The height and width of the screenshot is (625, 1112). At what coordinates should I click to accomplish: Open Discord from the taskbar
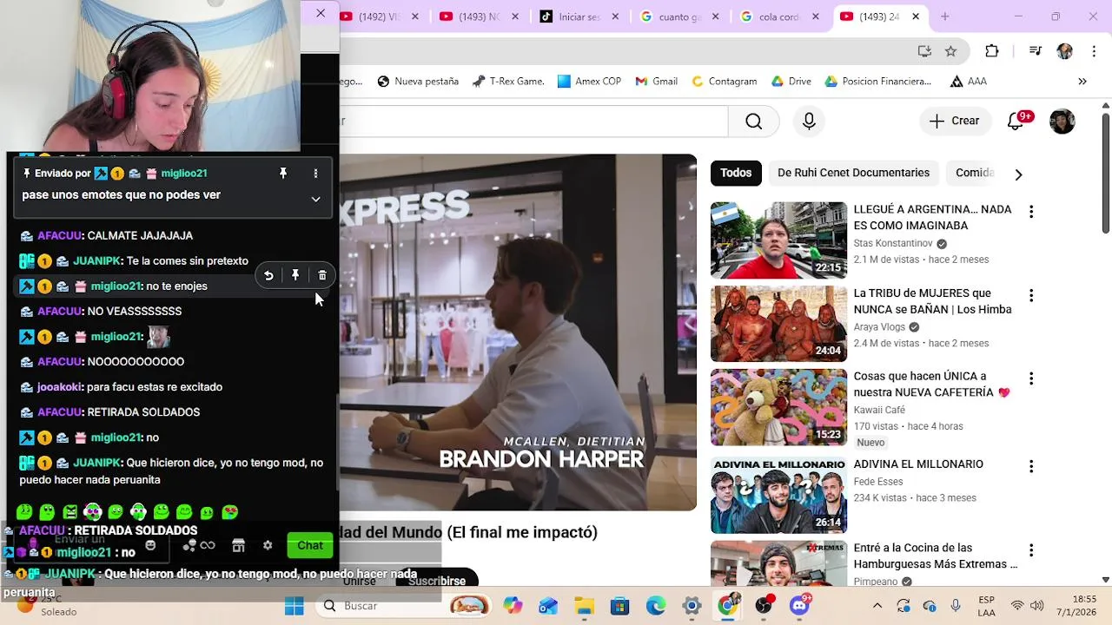800,606
